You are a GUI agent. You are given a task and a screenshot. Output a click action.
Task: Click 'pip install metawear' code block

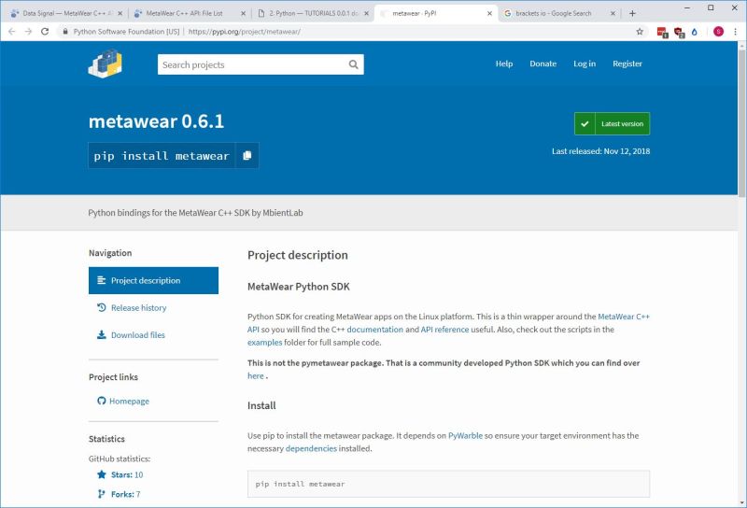(448, 484)
